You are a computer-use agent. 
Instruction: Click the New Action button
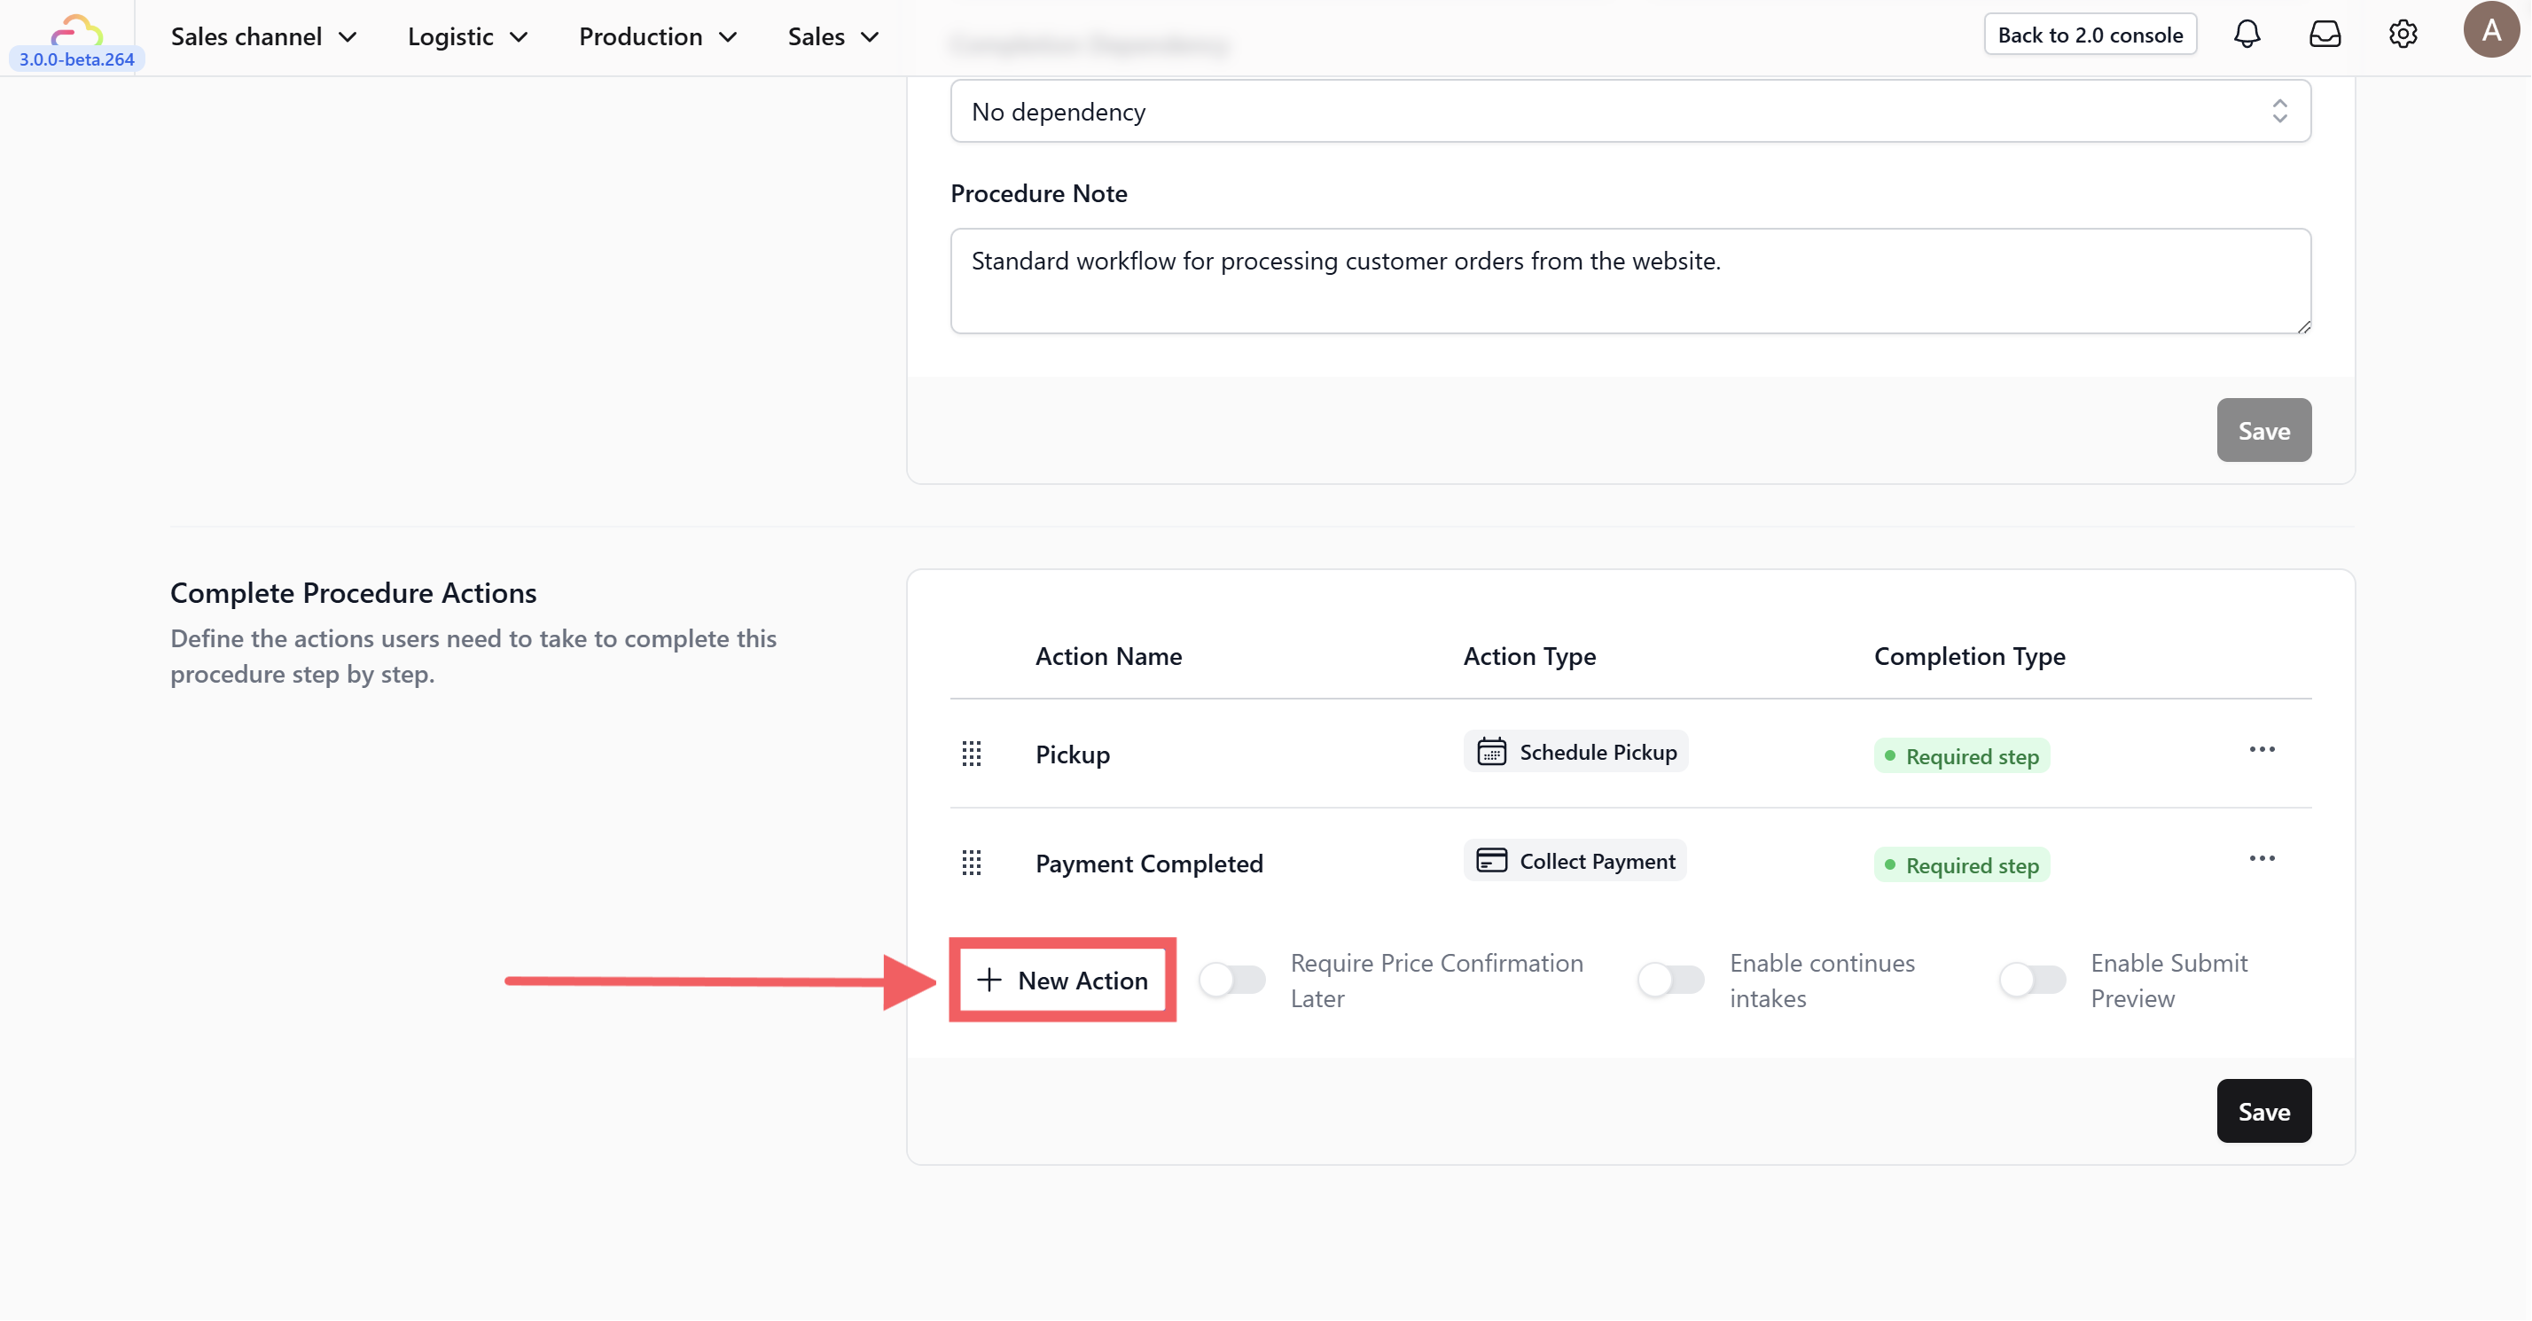1062,980
